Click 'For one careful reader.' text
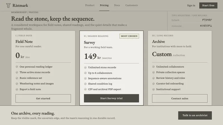The height and width of the screenshot is (125, 223). coord(29,46)
